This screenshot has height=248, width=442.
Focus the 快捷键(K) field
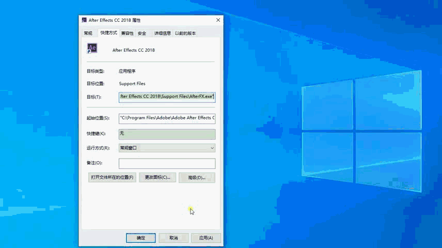167,134
